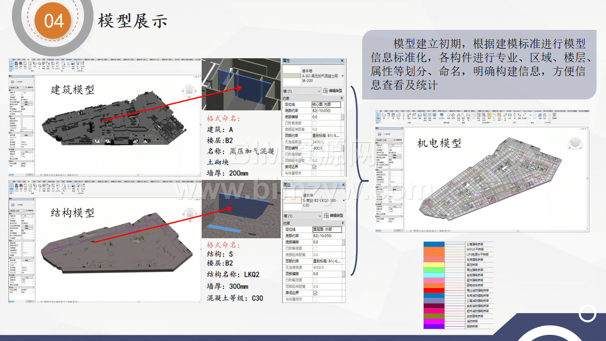Open 顶部约束 value dropdown in upper properties panel
This screenshot has height=341, width=606.
coord(326,135)
